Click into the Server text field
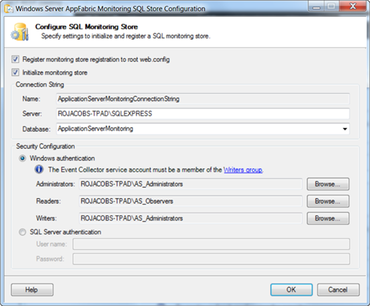This screenshot has height=306, width=370. coord(202,114)
